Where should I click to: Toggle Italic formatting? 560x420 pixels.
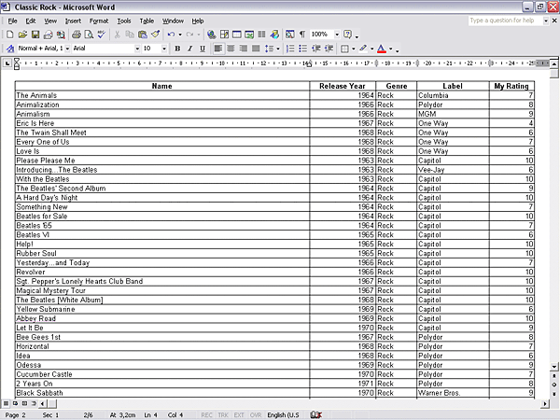[x=189, y=49]
